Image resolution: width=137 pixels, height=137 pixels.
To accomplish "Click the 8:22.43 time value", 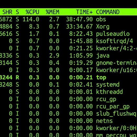I will click(x=81, y=34).
